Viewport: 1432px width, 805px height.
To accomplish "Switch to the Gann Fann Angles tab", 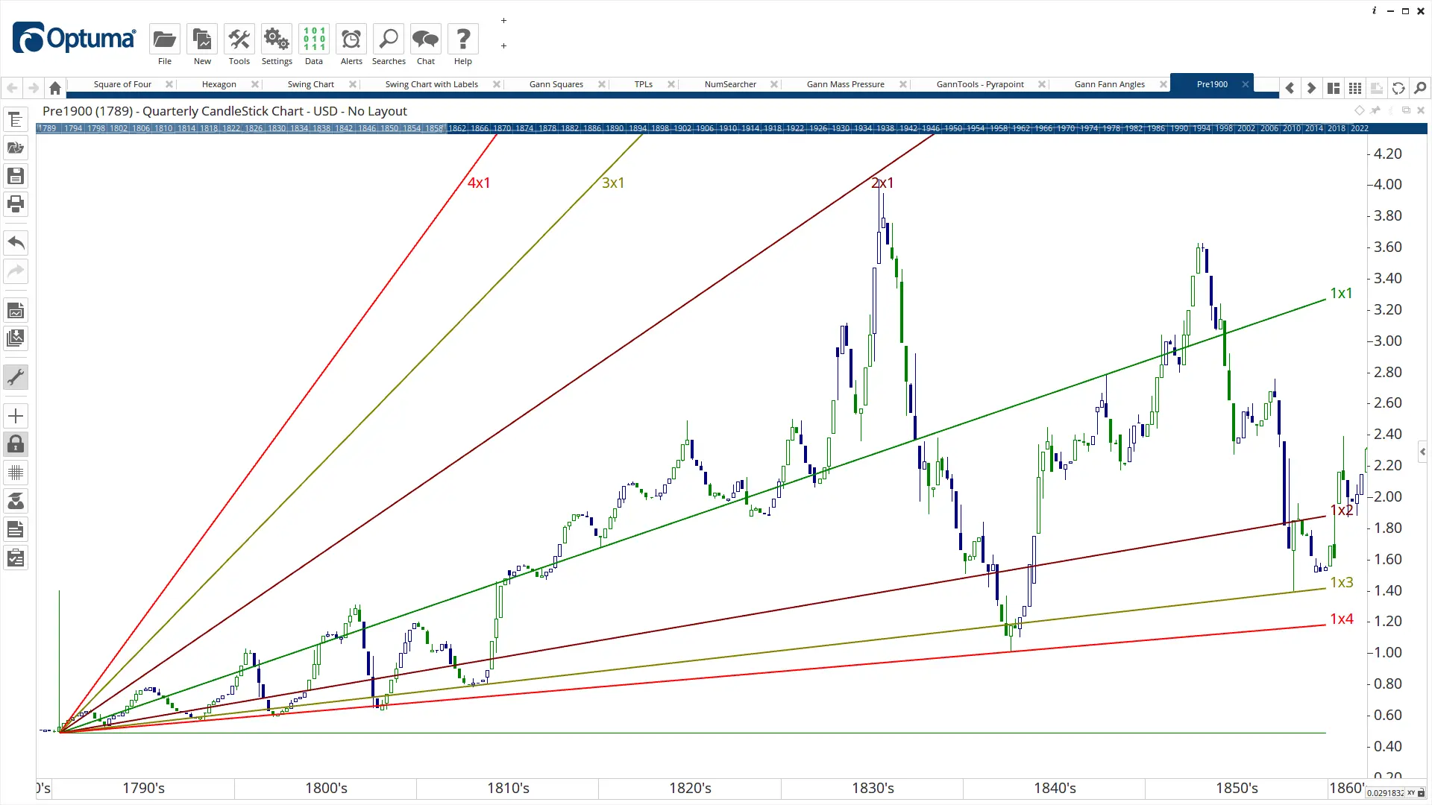I will pos(1109,84).
